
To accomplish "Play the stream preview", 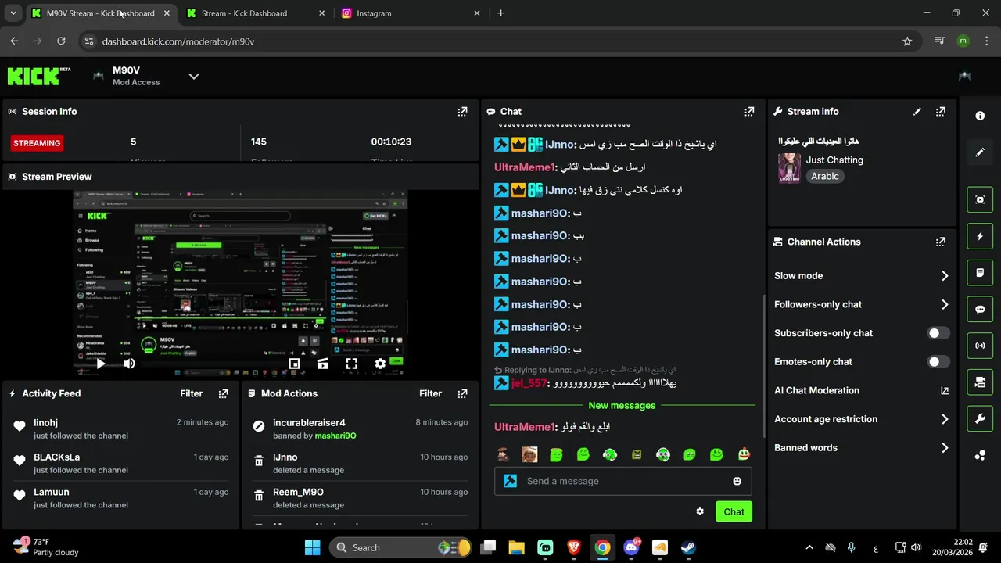I will (101, 364).
